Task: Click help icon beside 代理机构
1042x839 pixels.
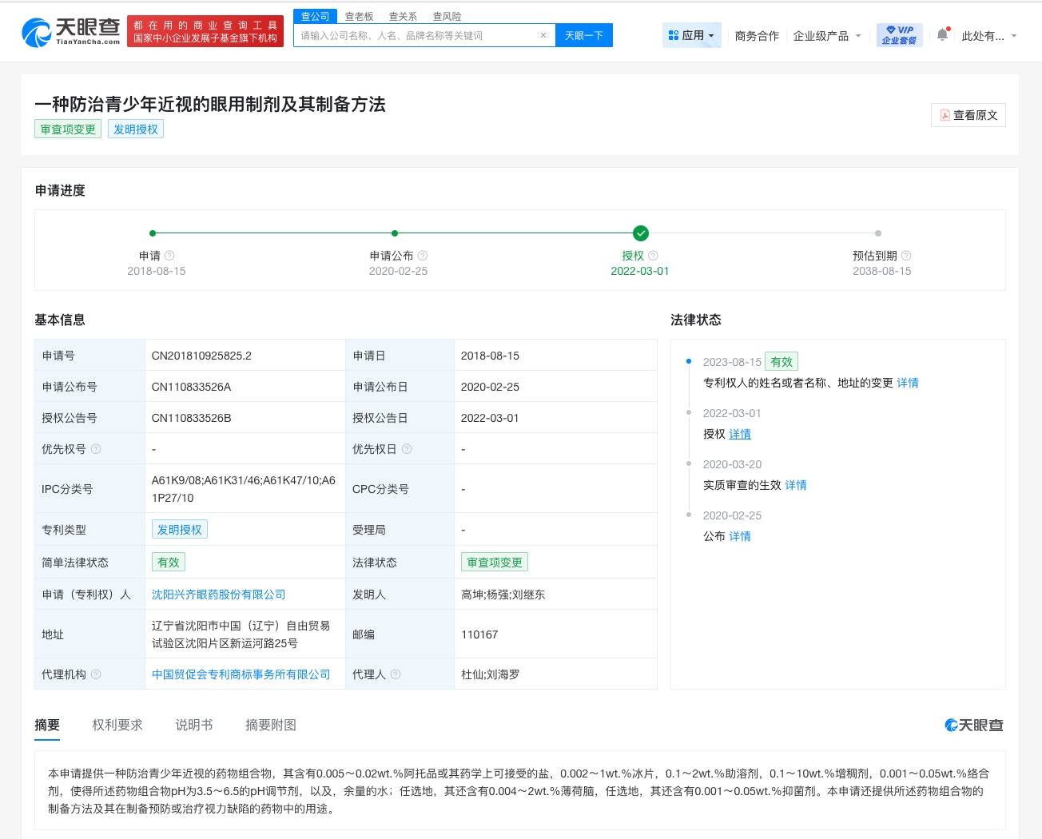Action: [x=96, y=674]
